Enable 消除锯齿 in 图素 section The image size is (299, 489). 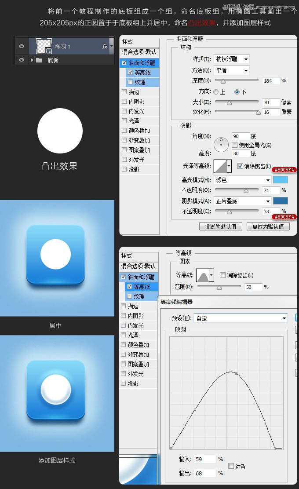click(x=222, y=275)
